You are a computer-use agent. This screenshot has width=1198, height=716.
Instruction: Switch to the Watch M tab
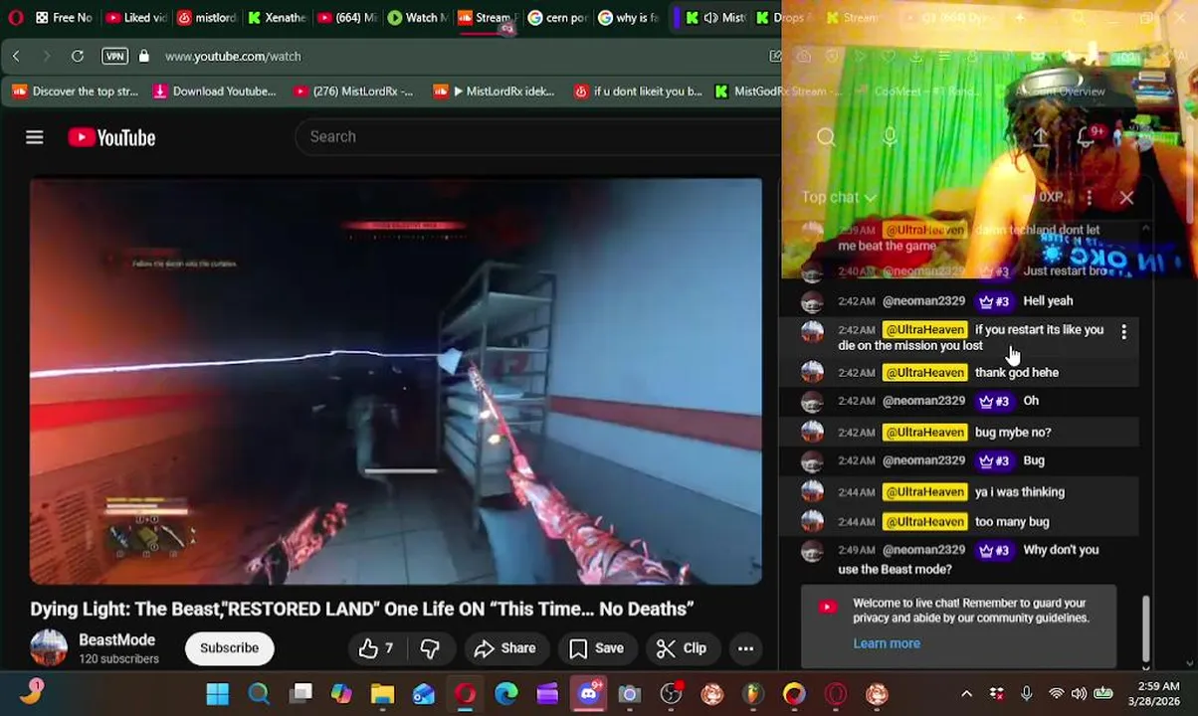tap(418, 17)
